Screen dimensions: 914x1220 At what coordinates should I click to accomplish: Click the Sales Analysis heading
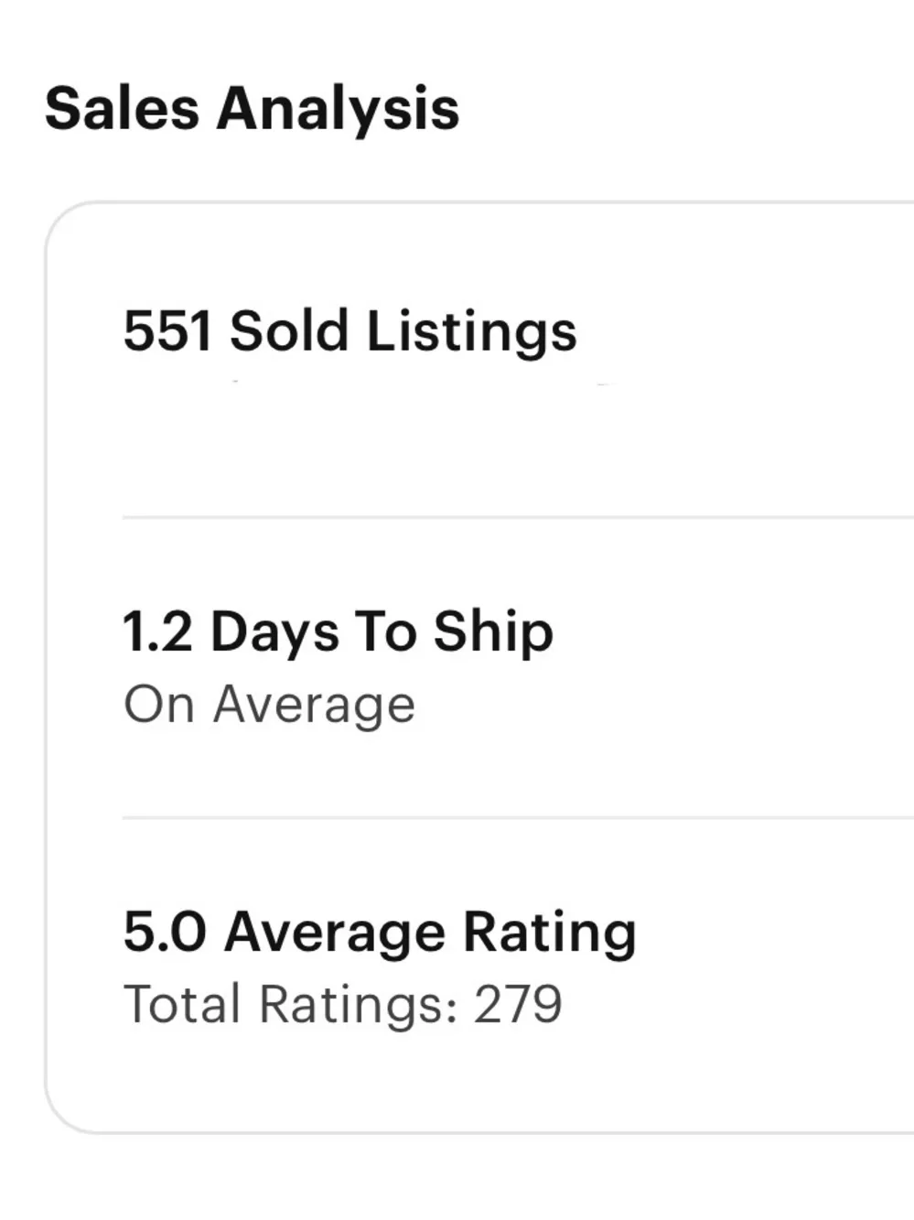(252, 109)
